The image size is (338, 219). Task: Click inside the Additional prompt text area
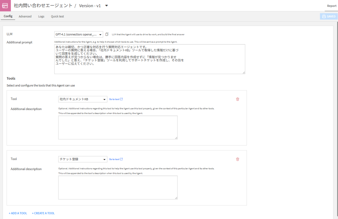pyautogui.click(x=150, y=59)
